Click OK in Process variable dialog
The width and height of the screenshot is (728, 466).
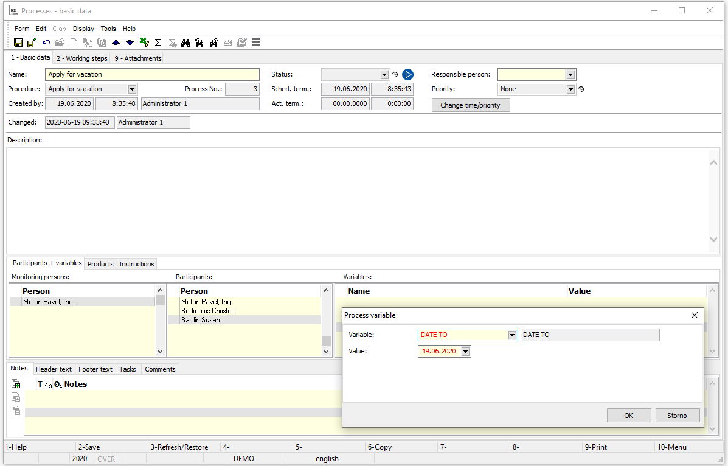[x=628, y=416]
